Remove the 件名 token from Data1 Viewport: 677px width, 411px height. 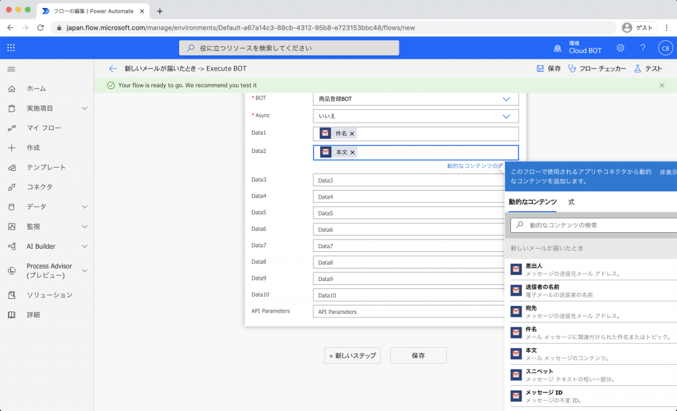tap(352, 133)
